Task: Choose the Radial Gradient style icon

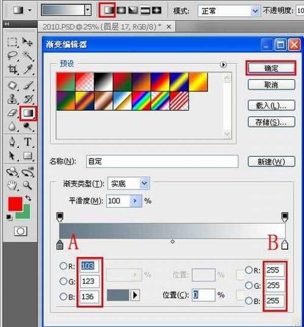Action: pyautogui.click(x=121, y=10)
